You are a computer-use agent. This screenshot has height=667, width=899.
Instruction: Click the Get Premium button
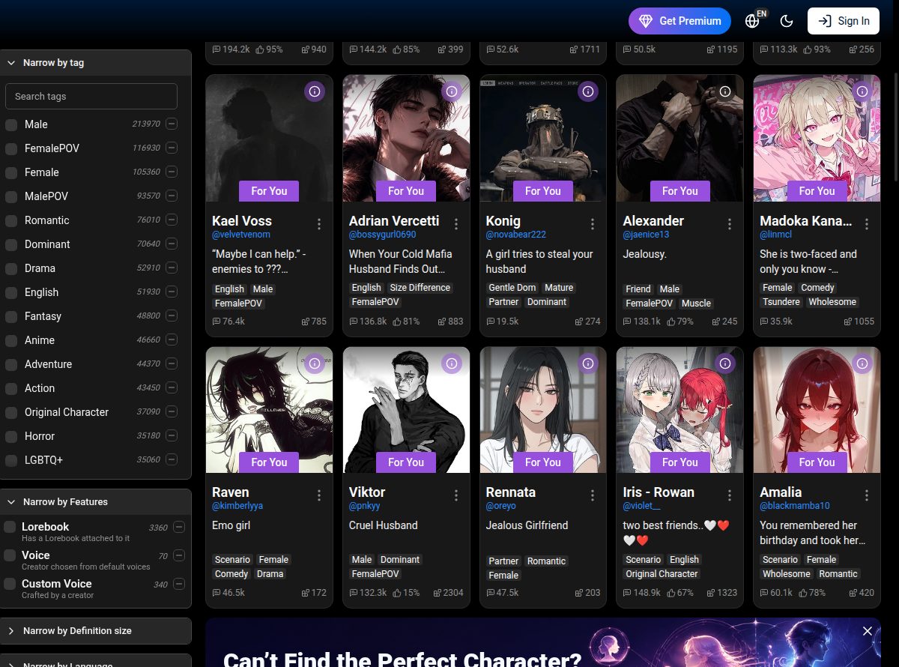tap(679, 21)
